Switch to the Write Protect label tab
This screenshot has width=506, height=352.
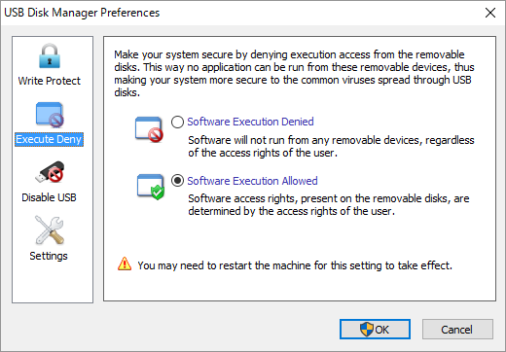pyautogui.click(x=50, y=81)
